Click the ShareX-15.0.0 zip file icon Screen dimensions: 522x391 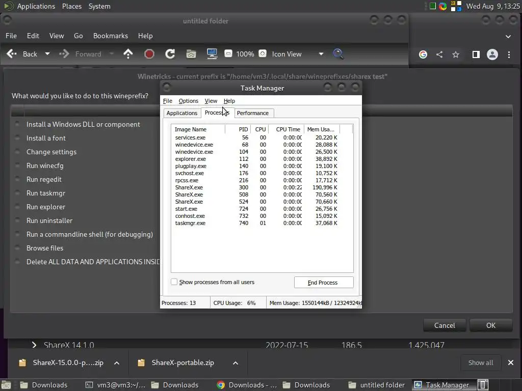[x=22, y=362]
